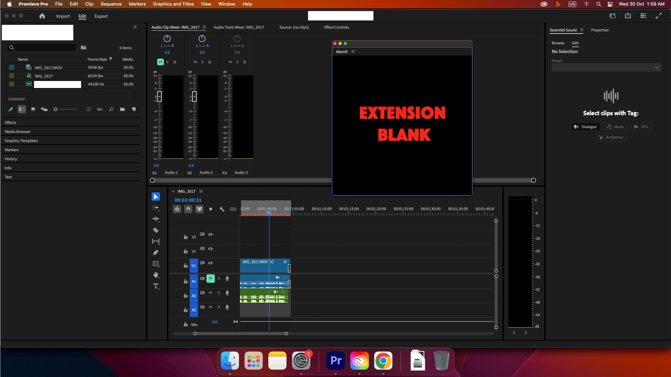The height and width of the screenshot is (377, 671).
Task: Click the timeline wrench settings icon
Action: coord(222,209)
